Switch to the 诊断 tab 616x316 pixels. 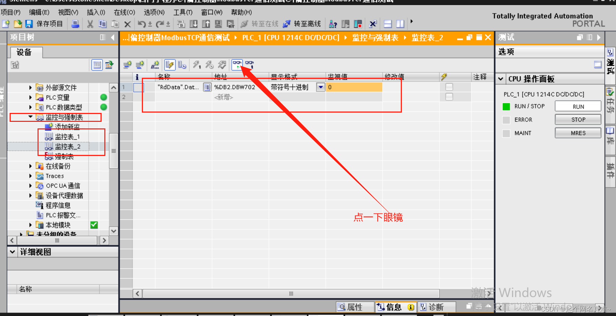(436, 307)
